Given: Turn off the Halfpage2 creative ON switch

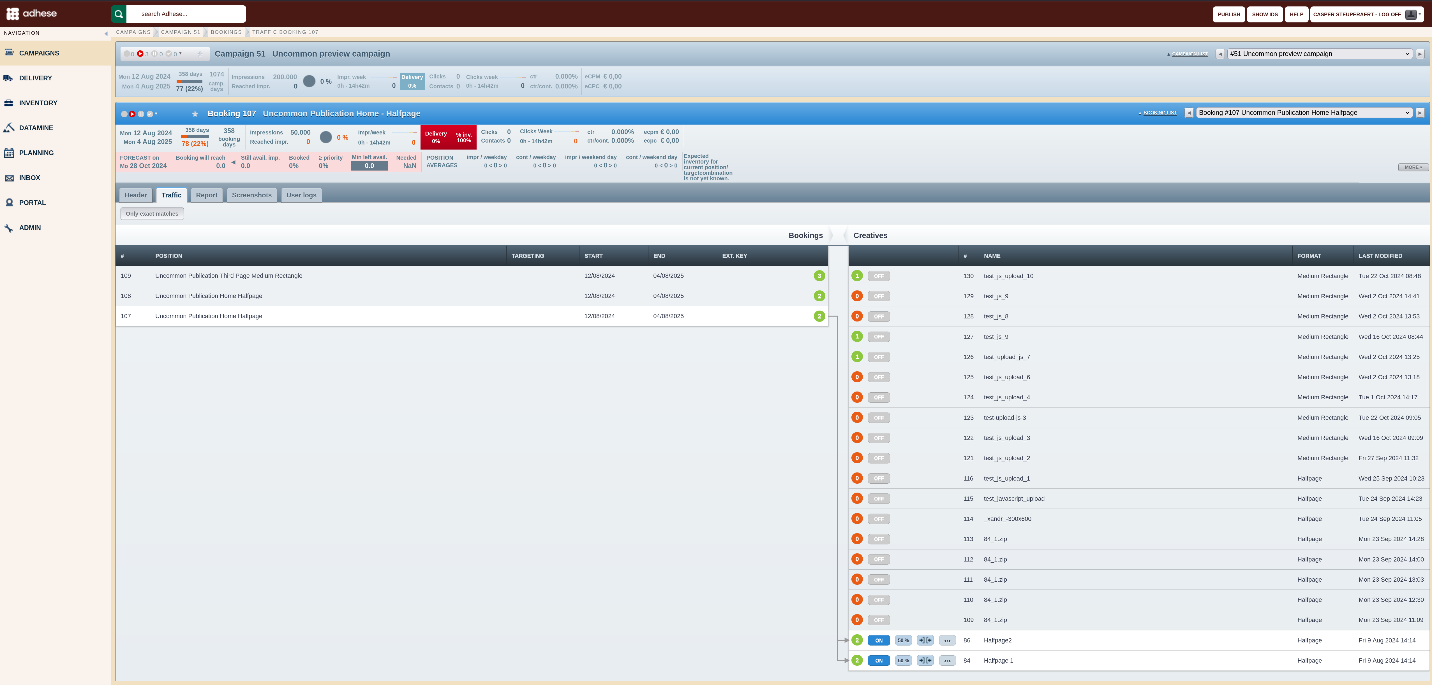Looking at the screenshot, I should pos(879,640).
